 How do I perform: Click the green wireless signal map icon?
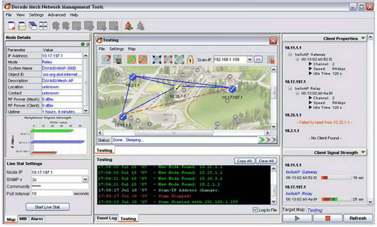tap(131, 59)
